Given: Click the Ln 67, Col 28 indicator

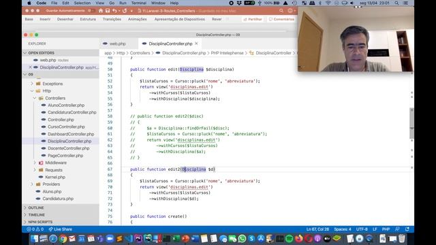Looking at the screenshot, I should coord(317,229).
